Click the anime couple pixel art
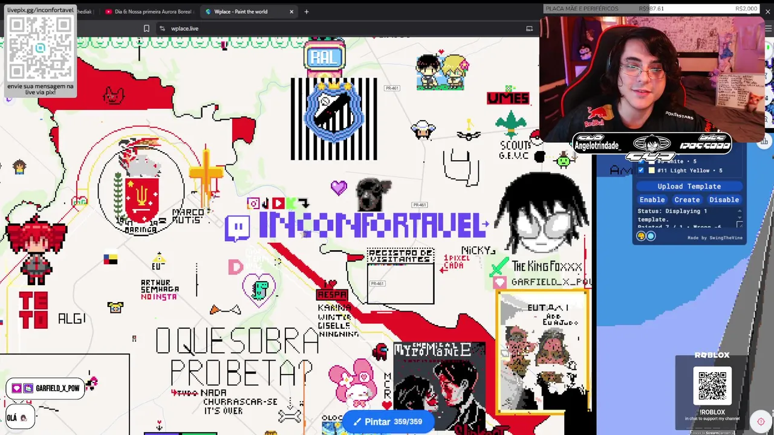Viewport: 774px width, 435px height. coord(441,72)
